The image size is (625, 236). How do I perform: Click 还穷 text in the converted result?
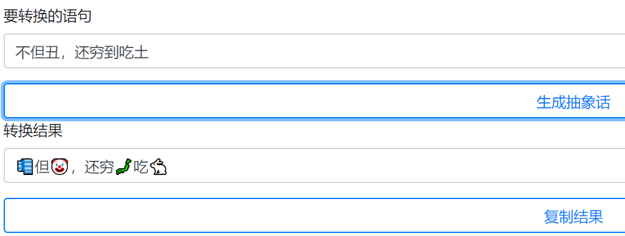point(100,166)
